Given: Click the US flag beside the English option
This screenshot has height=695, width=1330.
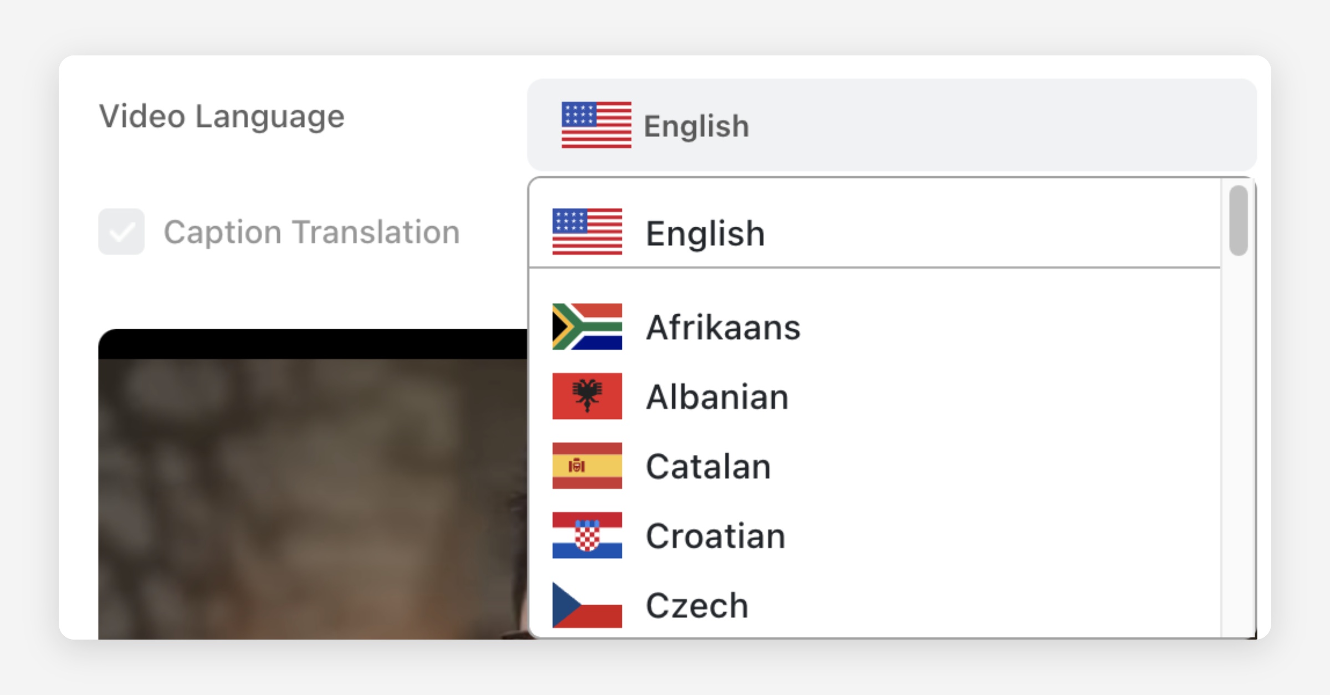Looking at the screenshot, I should 587,232.
